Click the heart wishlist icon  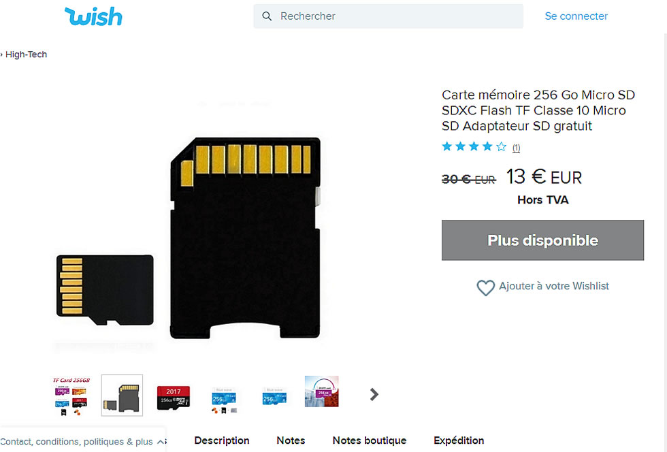click(485, 287)
